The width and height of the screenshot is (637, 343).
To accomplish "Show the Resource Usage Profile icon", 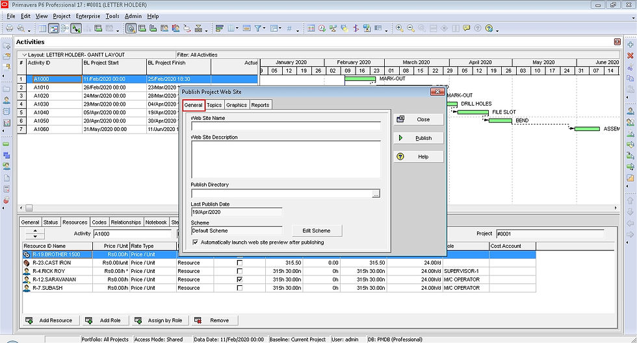I will point(175,29).
